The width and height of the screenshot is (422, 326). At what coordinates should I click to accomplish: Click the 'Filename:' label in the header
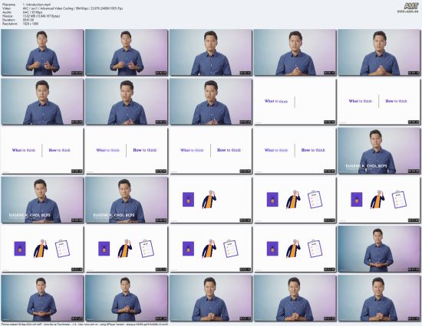coord(8,5)
